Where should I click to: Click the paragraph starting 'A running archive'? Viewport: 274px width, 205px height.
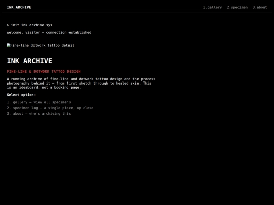[81, 83]
